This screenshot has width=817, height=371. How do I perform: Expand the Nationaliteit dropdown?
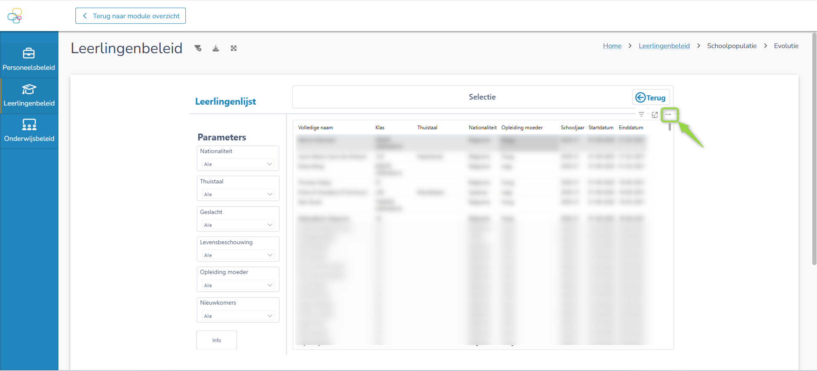[x=238, y=164]
